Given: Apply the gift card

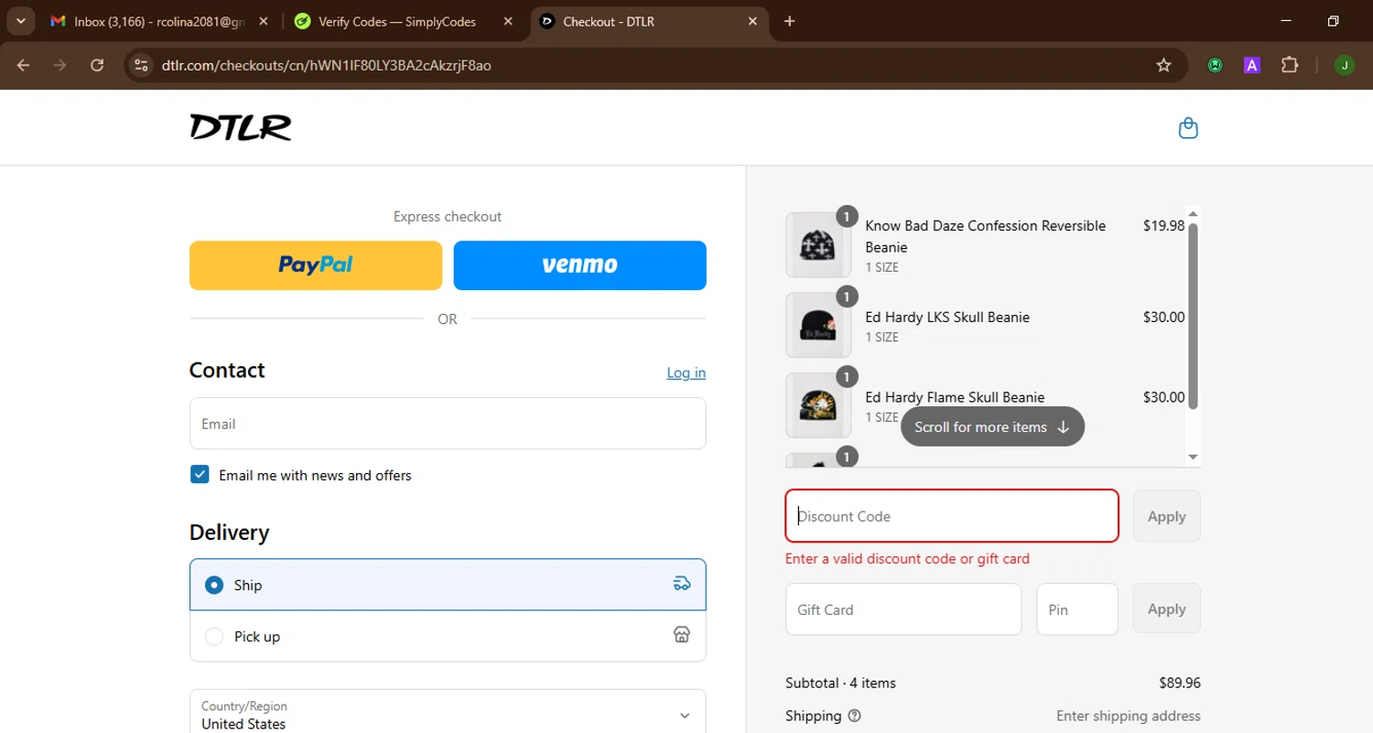Looking at the screenshot, I should (x=1167, y=609).
